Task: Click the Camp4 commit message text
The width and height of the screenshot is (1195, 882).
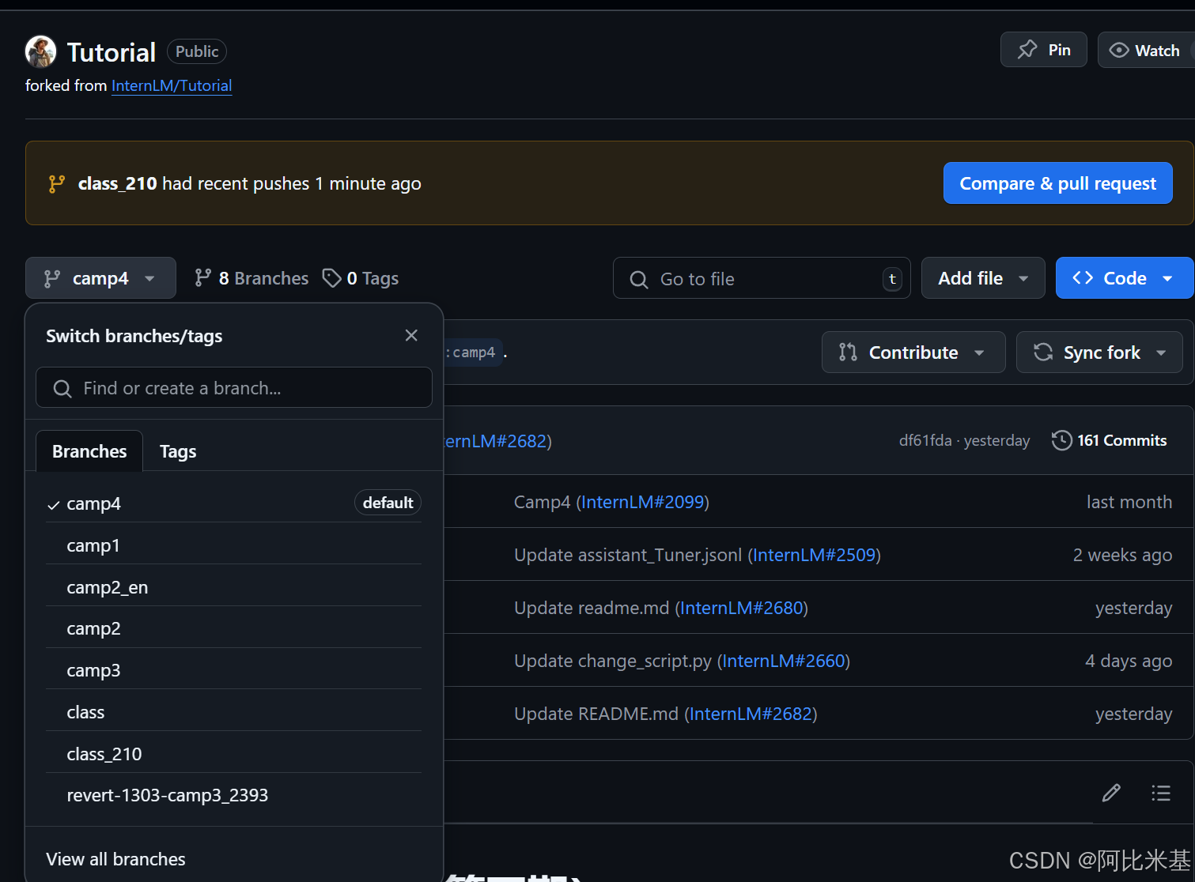Action: coord(542,502)
